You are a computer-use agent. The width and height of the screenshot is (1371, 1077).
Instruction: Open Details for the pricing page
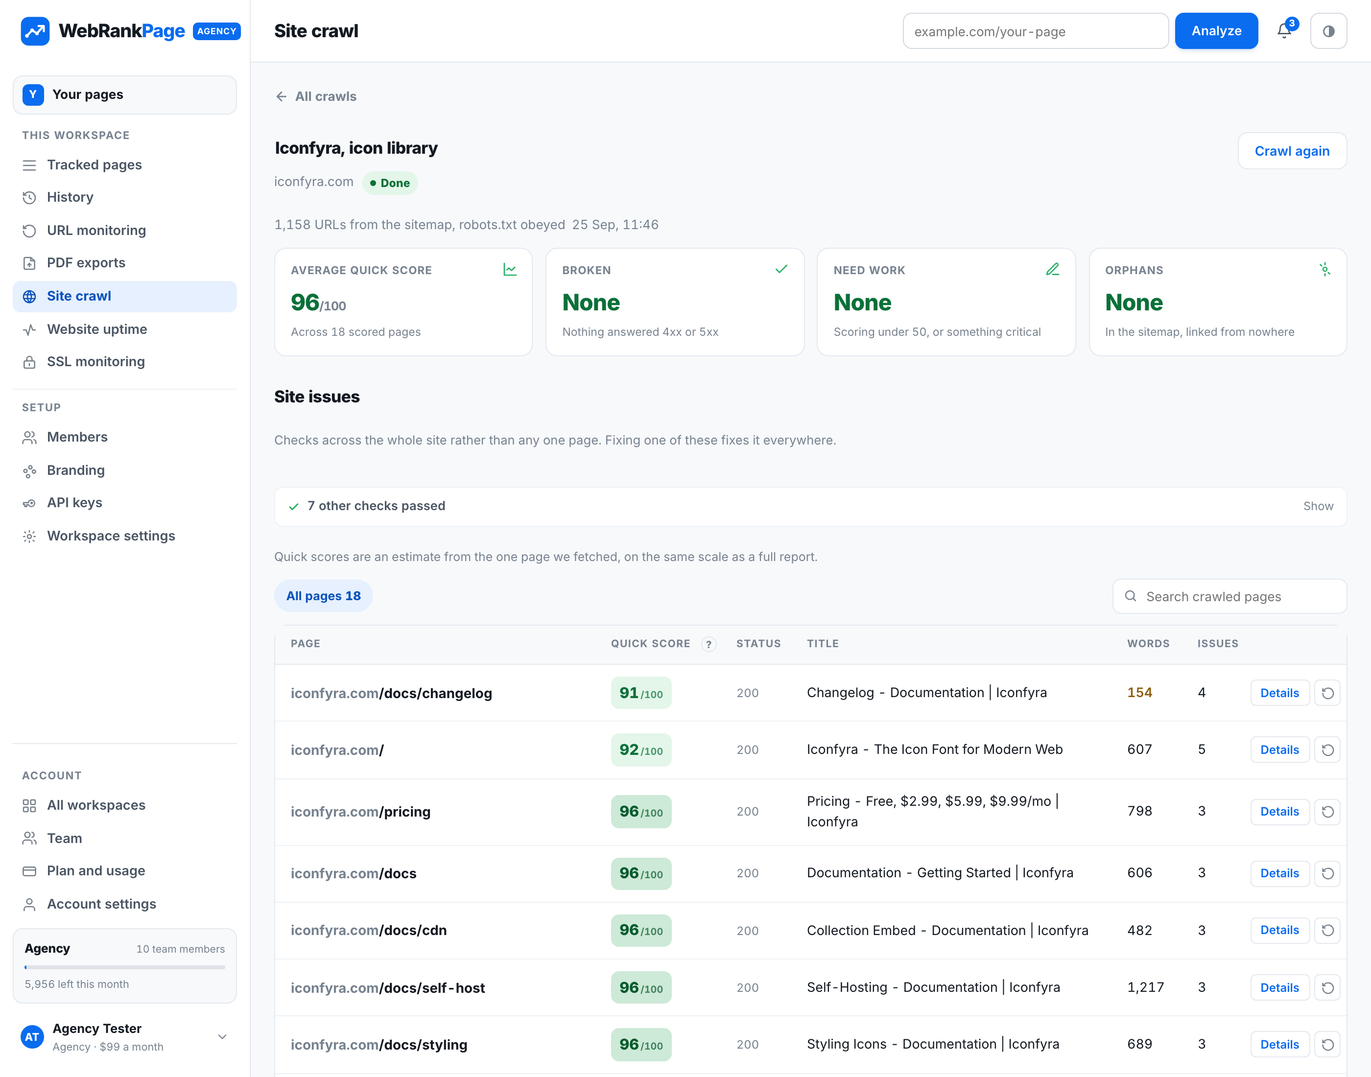tap(1279, 812)
